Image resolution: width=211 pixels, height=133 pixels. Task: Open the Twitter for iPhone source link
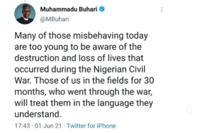coord(91,126)
